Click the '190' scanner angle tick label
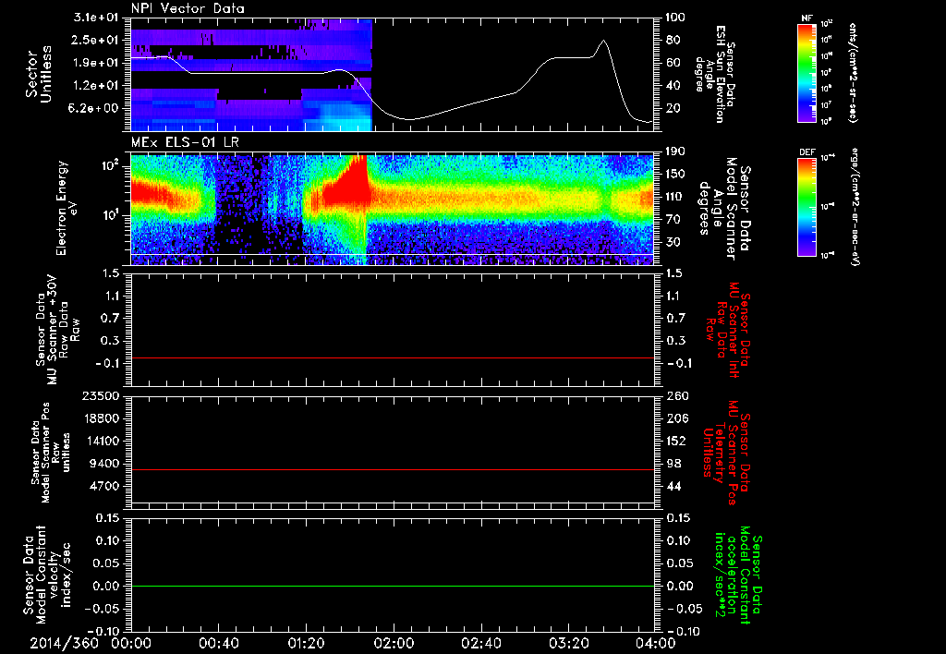 676,151
